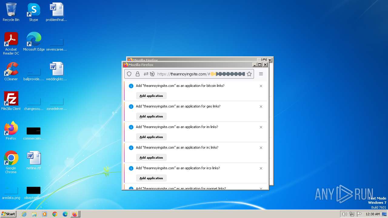Open the weddingkitc Word document
The height and width of the screenshot is (218, 388).
coord(56,71)
